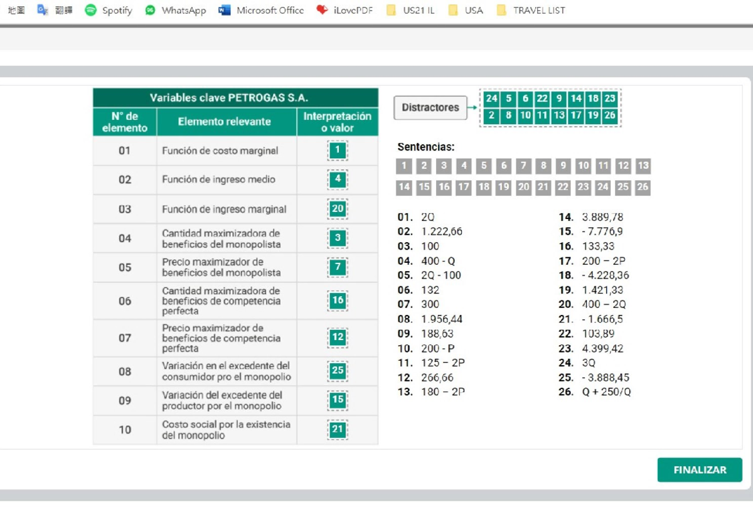Select green distractor tile 24
The image size is (753, 532).
pyautogui.click(x=491, y=98)
